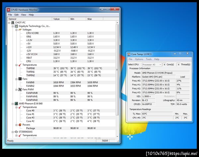Click the CPUID Hardware Monitor title icon
This screenshot has height=157, width=199.
[9, 10]
